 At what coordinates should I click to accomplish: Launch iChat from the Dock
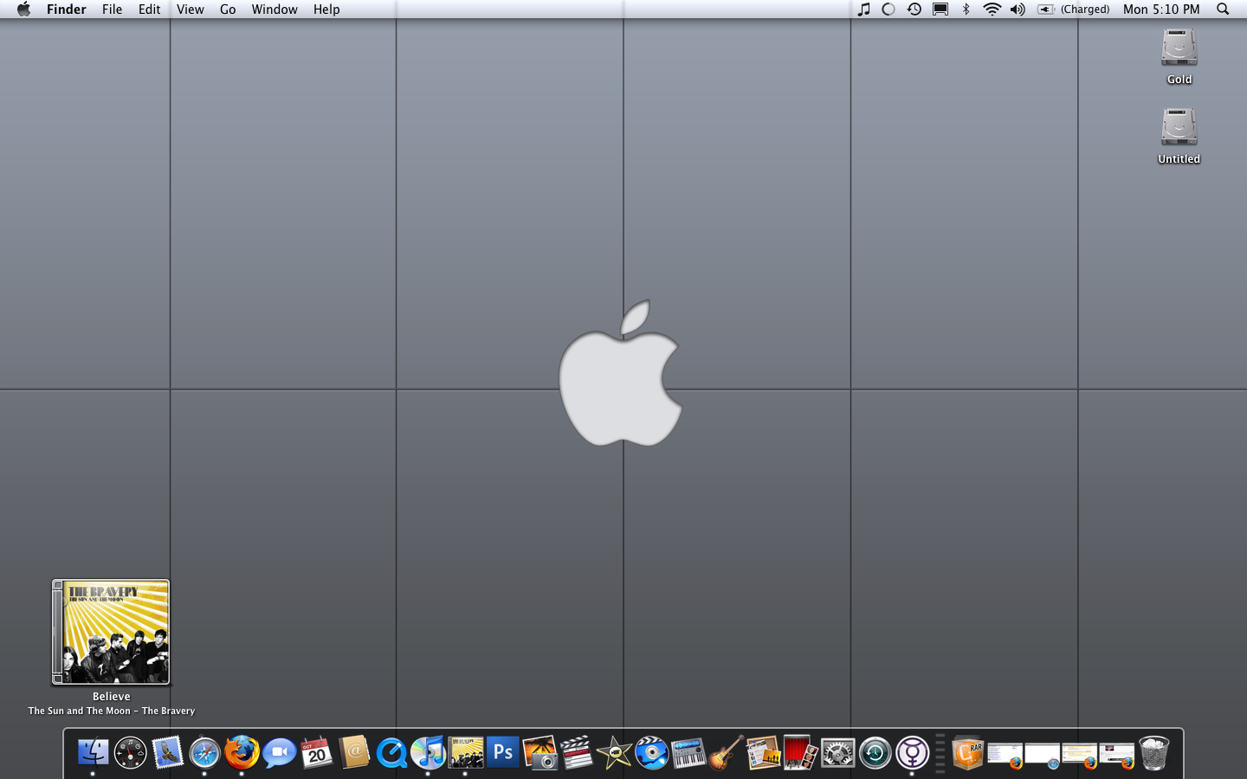pos(279,752)
